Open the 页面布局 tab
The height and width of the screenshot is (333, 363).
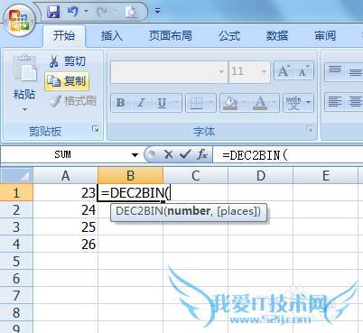tap(171, 36)
